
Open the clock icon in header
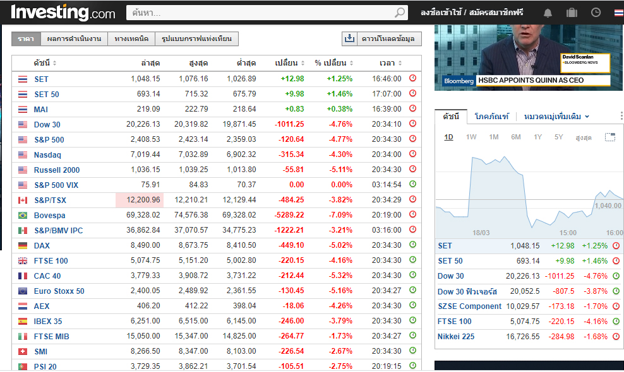click(x=596, y=13)
